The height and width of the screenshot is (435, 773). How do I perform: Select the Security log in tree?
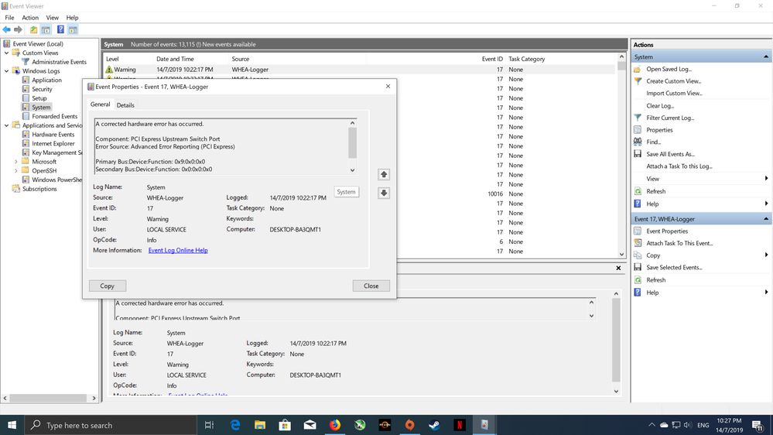point(42,89)
